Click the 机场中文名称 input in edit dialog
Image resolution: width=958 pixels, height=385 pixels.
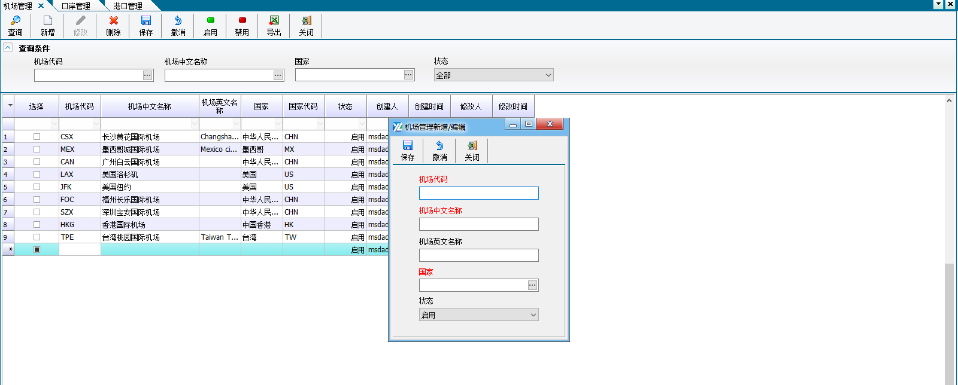point(479,224)
